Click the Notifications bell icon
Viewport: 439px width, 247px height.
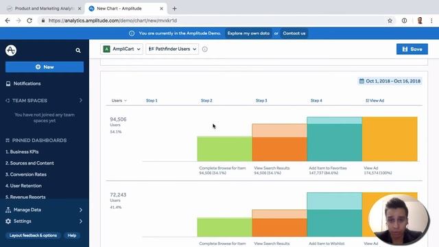click(8, 84)
